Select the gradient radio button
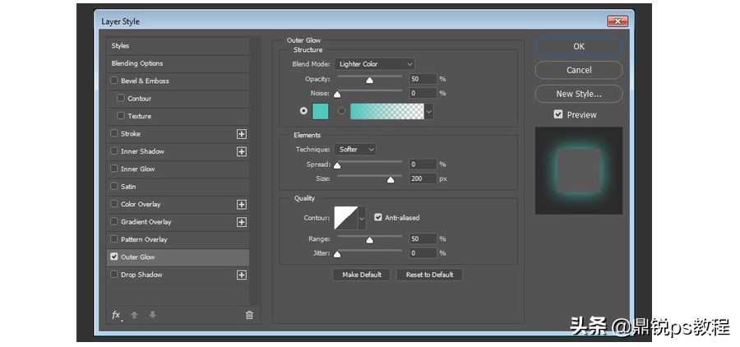Screen dimensions: 740x347 (x=342, y=111)
